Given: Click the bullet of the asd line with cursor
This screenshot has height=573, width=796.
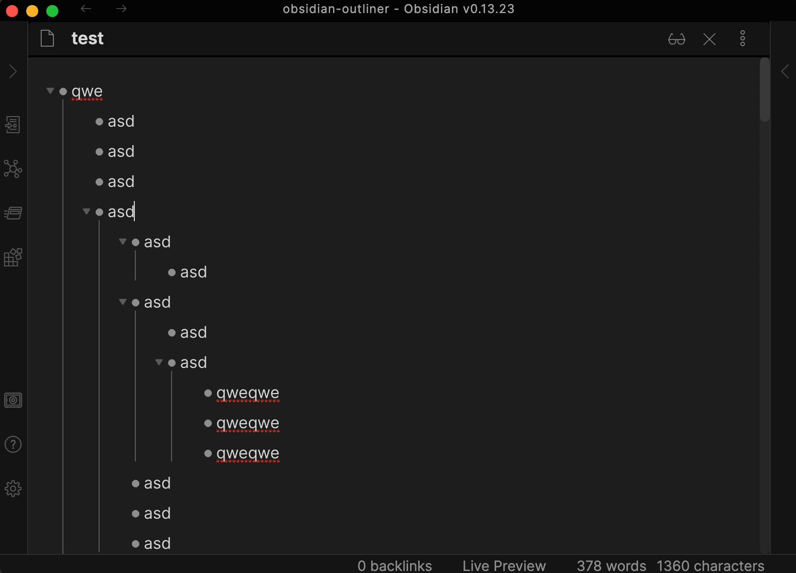Looking at the screenshot, I should click(99, 212).
